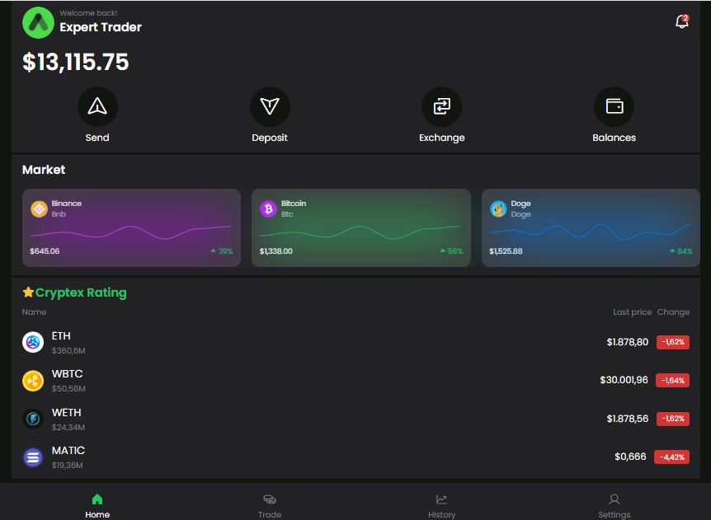
Task: Switch to the Trade tab
Action: 270,506
